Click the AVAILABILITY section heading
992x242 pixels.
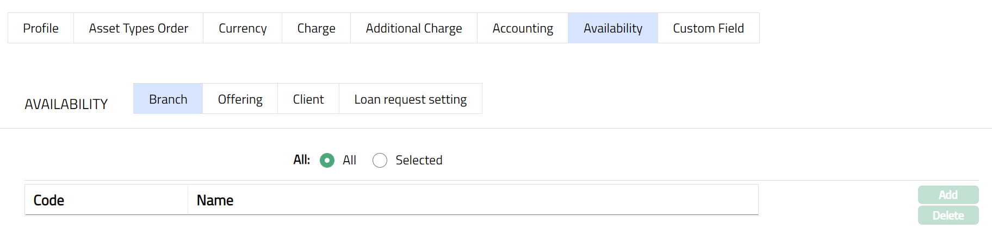pyautogui.click(x=66, y=104)
